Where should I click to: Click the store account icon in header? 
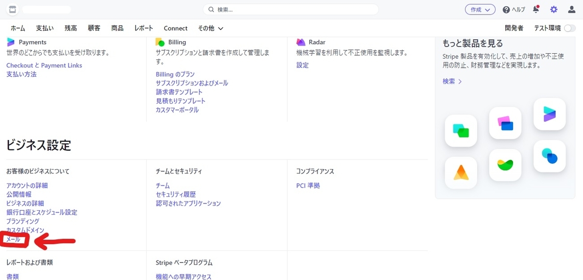[x=13, y=9]
